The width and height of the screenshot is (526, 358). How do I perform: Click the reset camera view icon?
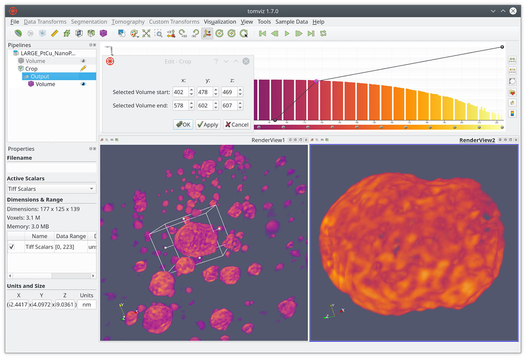146,33
